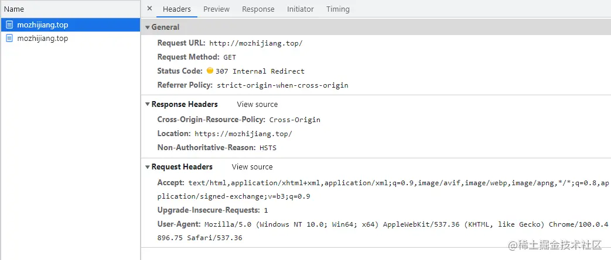Click the Request URL label
The image size is (611, 260).
tap(181, 43)
